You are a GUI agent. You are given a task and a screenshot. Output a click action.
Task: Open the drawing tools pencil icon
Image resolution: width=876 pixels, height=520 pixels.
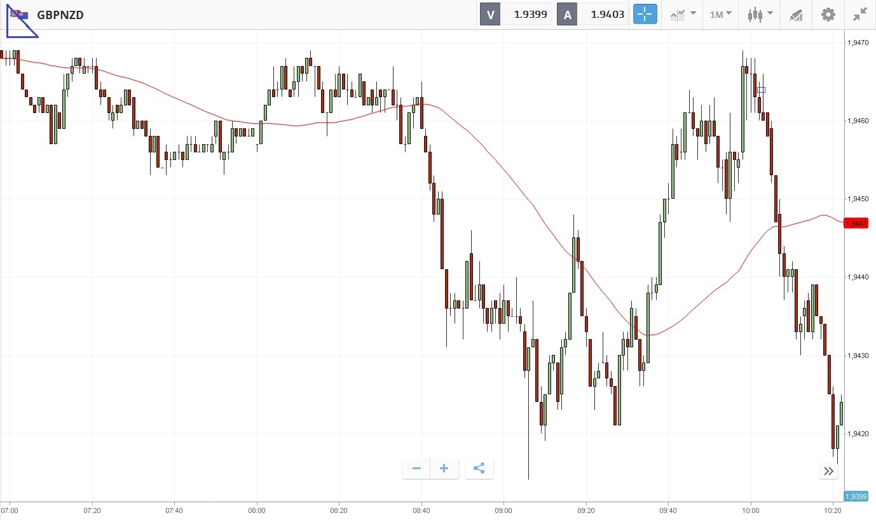[796, 15]
